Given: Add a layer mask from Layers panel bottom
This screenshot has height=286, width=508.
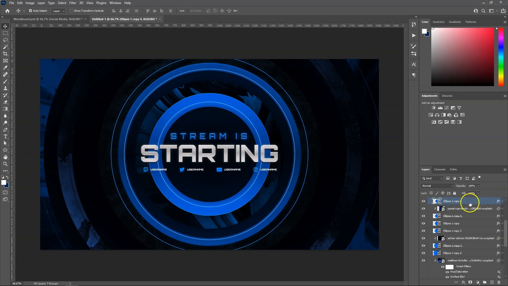Looking at the screenshot, I should click(470, 282).
